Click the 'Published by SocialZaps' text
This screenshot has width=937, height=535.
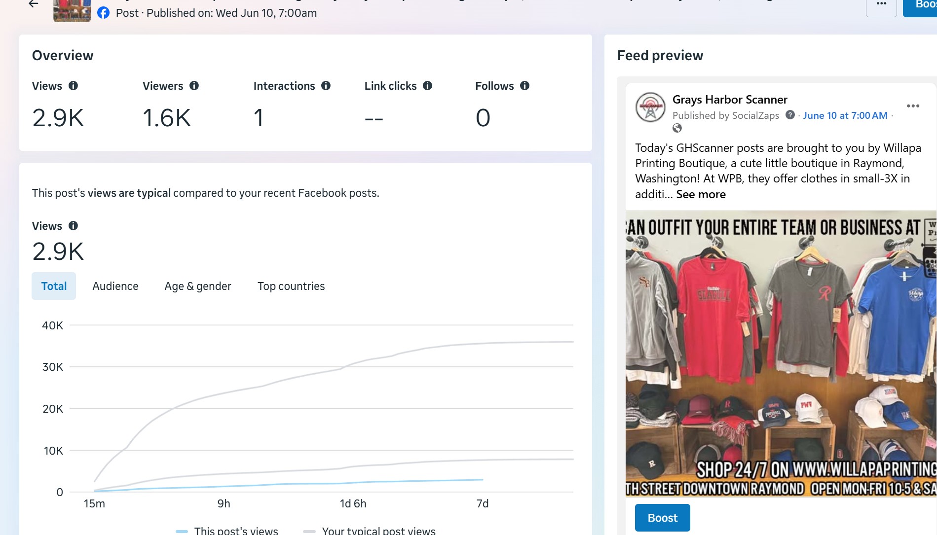pyautogui.click(x=726, y=115)
